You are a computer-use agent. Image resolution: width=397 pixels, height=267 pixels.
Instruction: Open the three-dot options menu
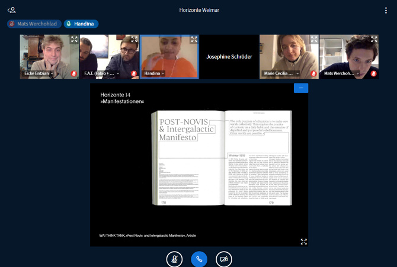386,10
